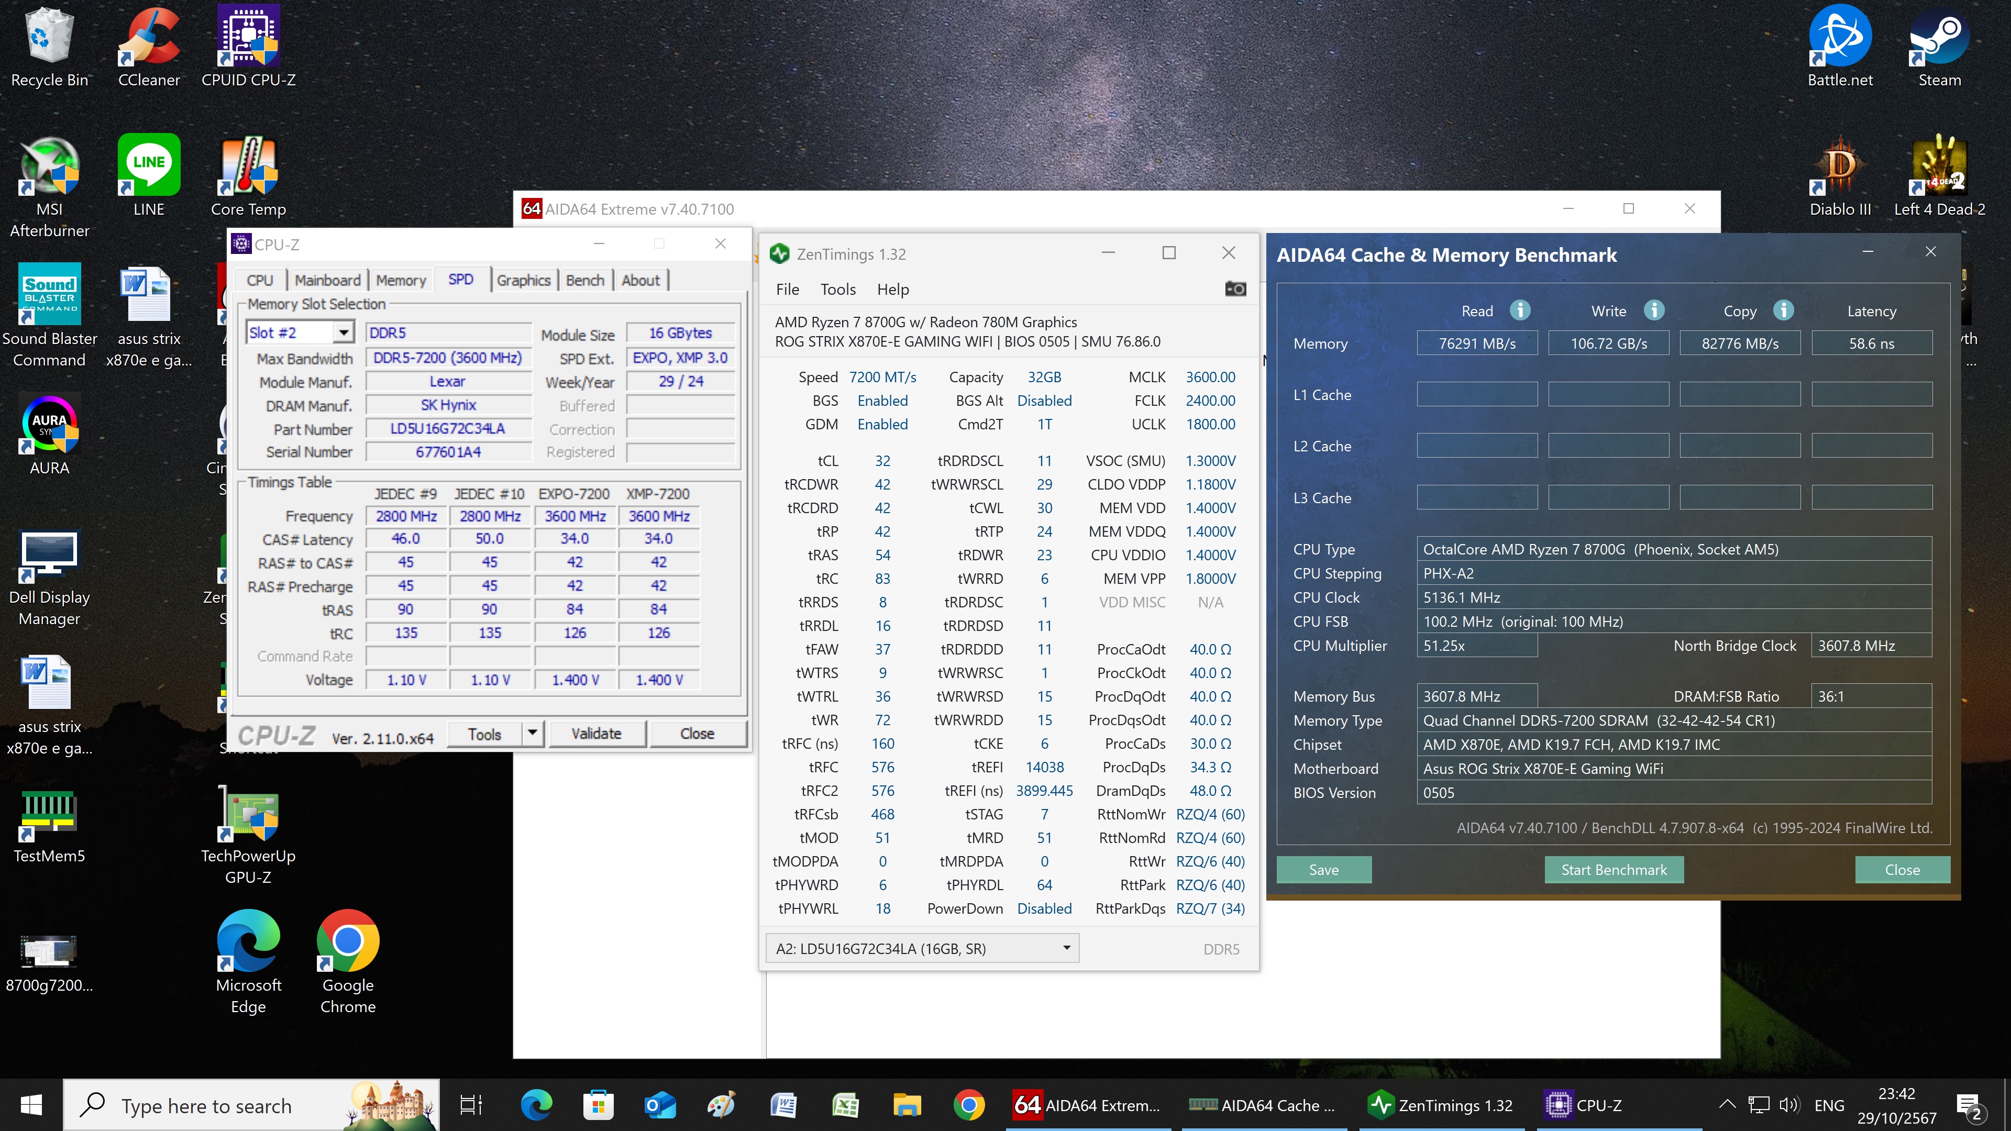Expand the Slot #2 memory slot dropdown
Screen dimensions: 2011x1131
(342, 334)
